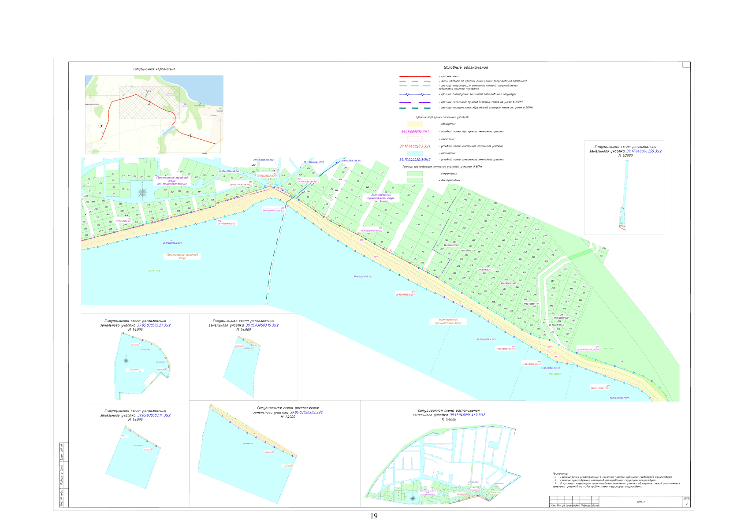Image resolution: width=748 pixels, height=529 pixels.
Task: Click number 2 inside the hatched overview area
Action: 149,103
